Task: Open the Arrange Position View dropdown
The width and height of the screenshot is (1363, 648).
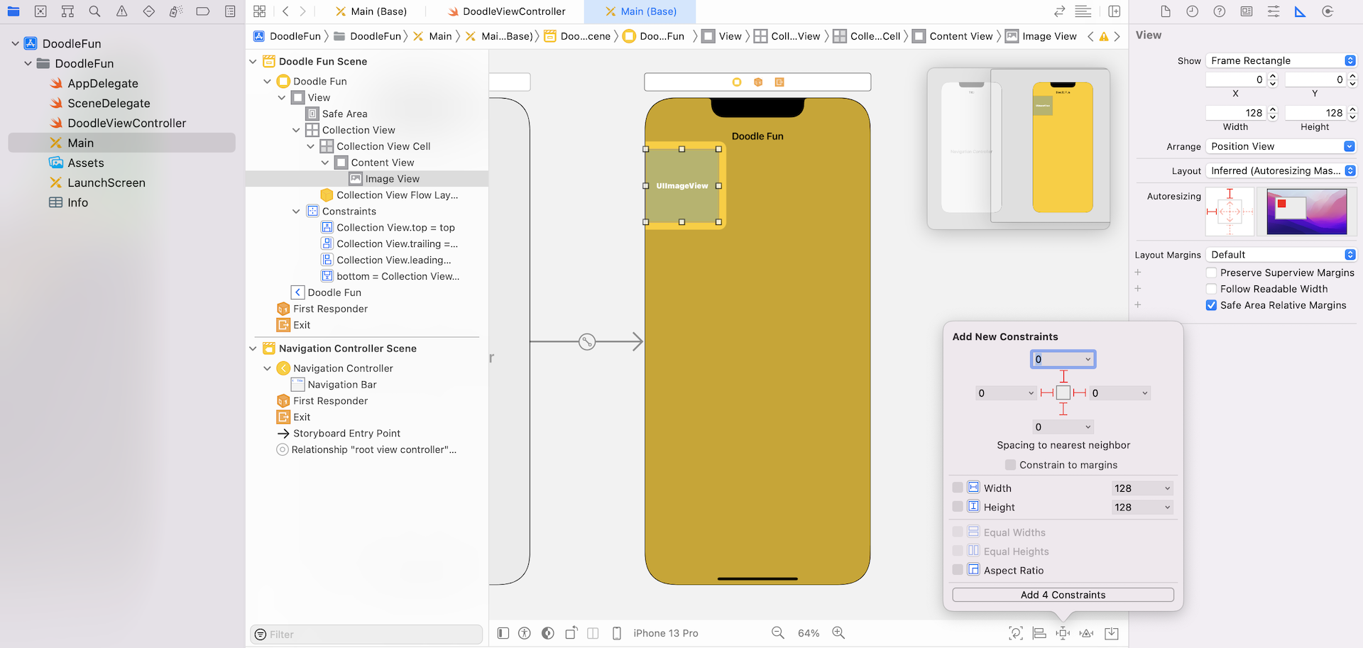Action: tap(1281, 146)
